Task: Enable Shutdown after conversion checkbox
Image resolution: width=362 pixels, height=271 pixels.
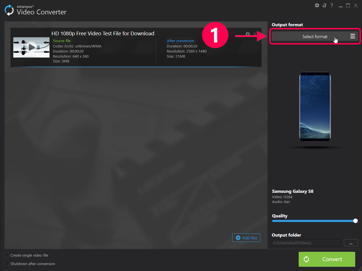Action: point(7,264)
